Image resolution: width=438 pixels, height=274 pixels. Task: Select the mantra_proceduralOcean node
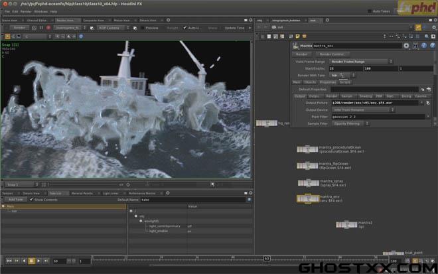tap(307, 149)
